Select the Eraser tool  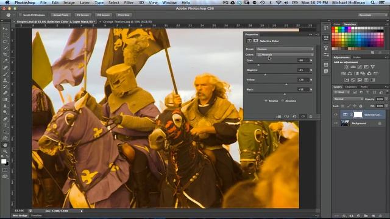tap(5, 92)
